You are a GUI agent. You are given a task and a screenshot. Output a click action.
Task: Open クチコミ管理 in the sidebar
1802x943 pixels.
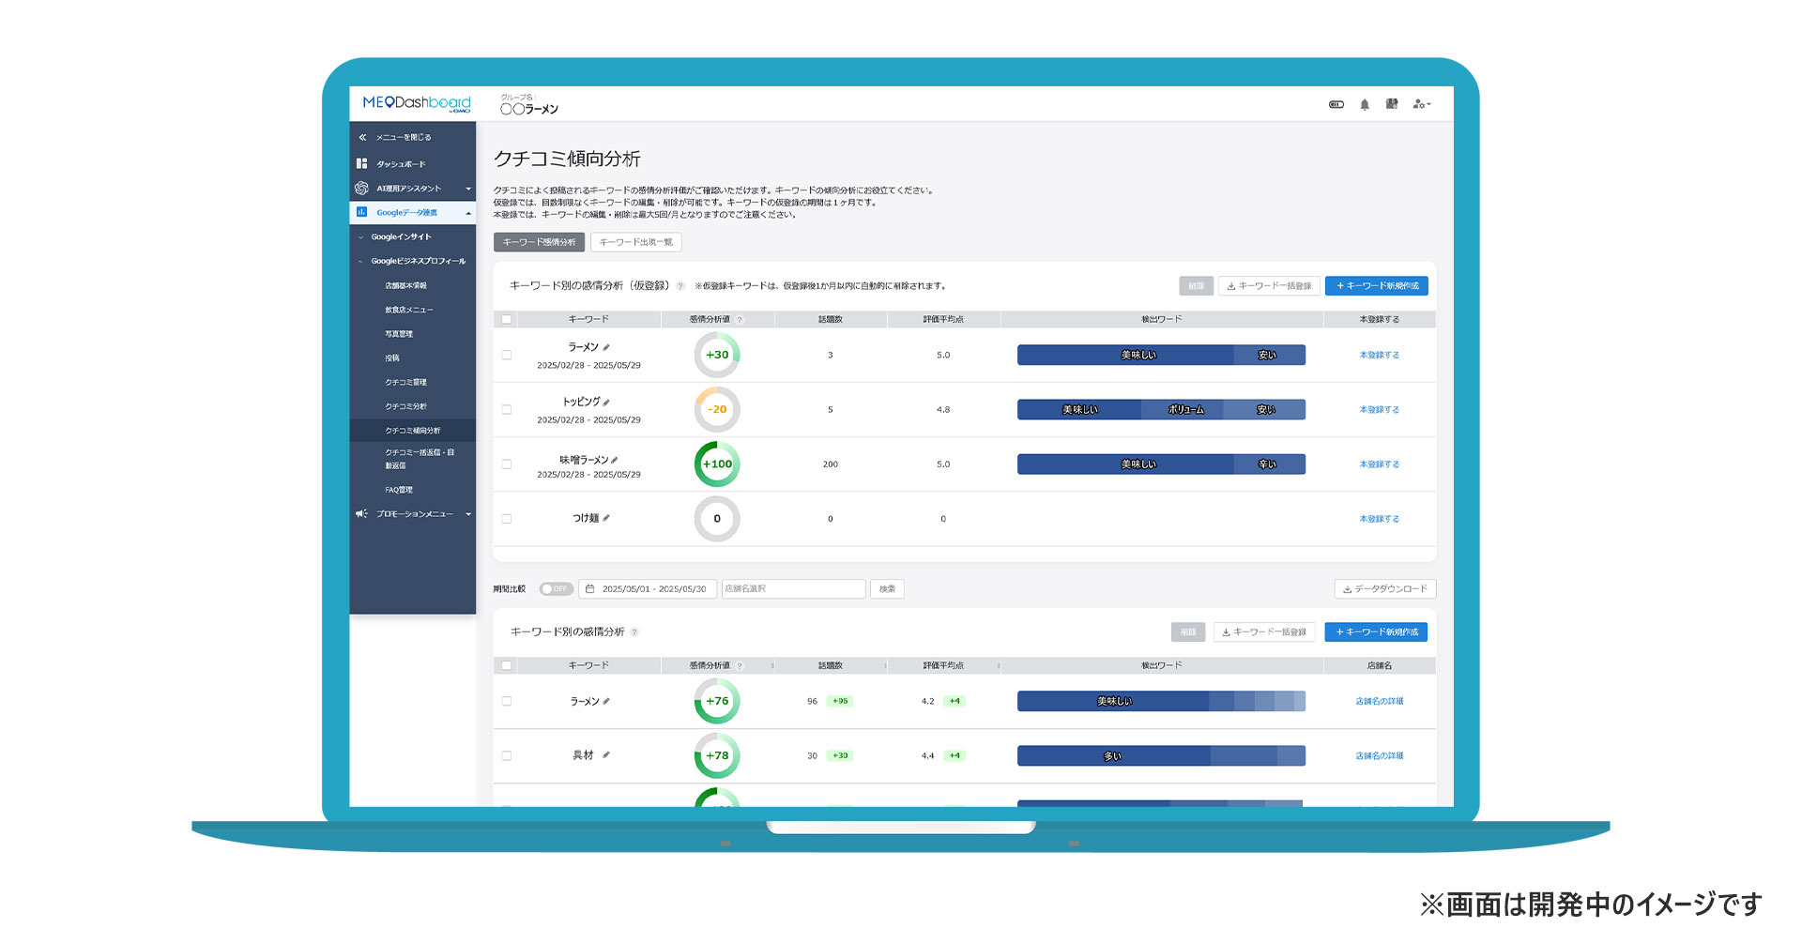point(405,382)
